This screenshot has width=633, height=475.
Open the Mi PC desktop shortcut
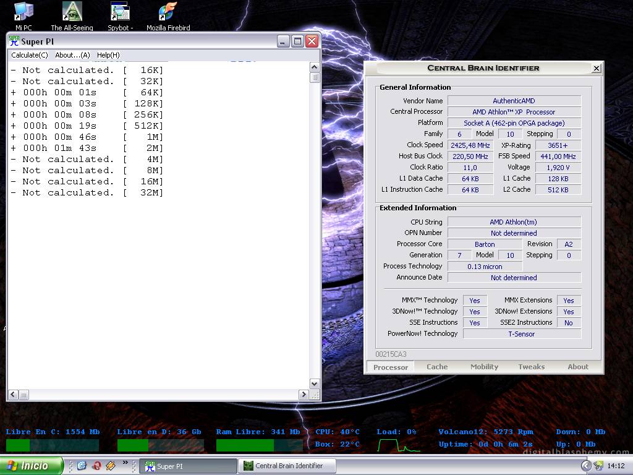[x=23, y=12]
